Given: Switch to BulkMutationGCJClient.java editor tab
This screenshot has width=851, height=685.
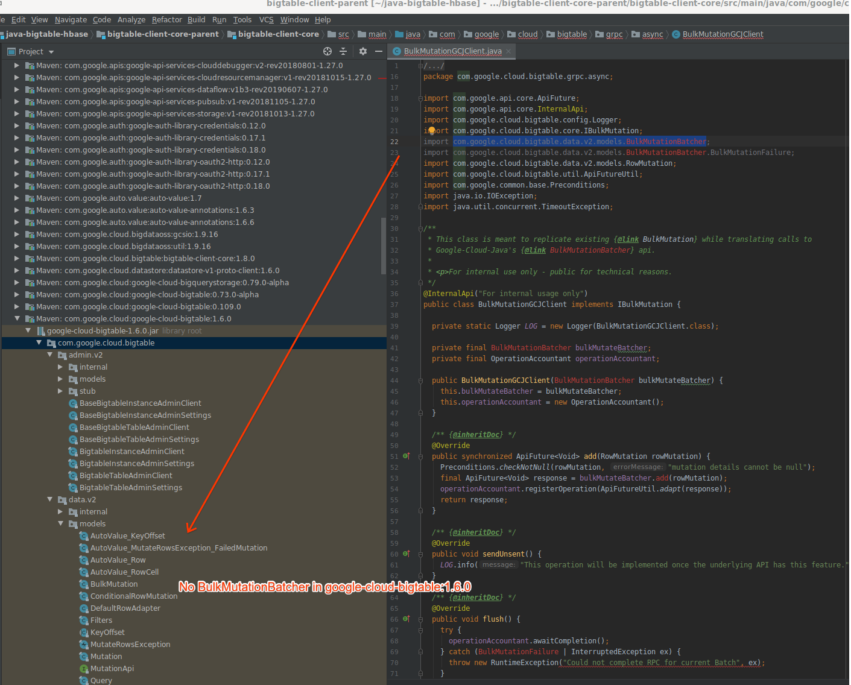Looking at the screenshot, I should coord(452,51).
